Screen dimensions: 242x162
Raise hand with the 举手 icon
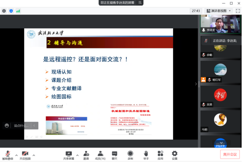[146, 155]
